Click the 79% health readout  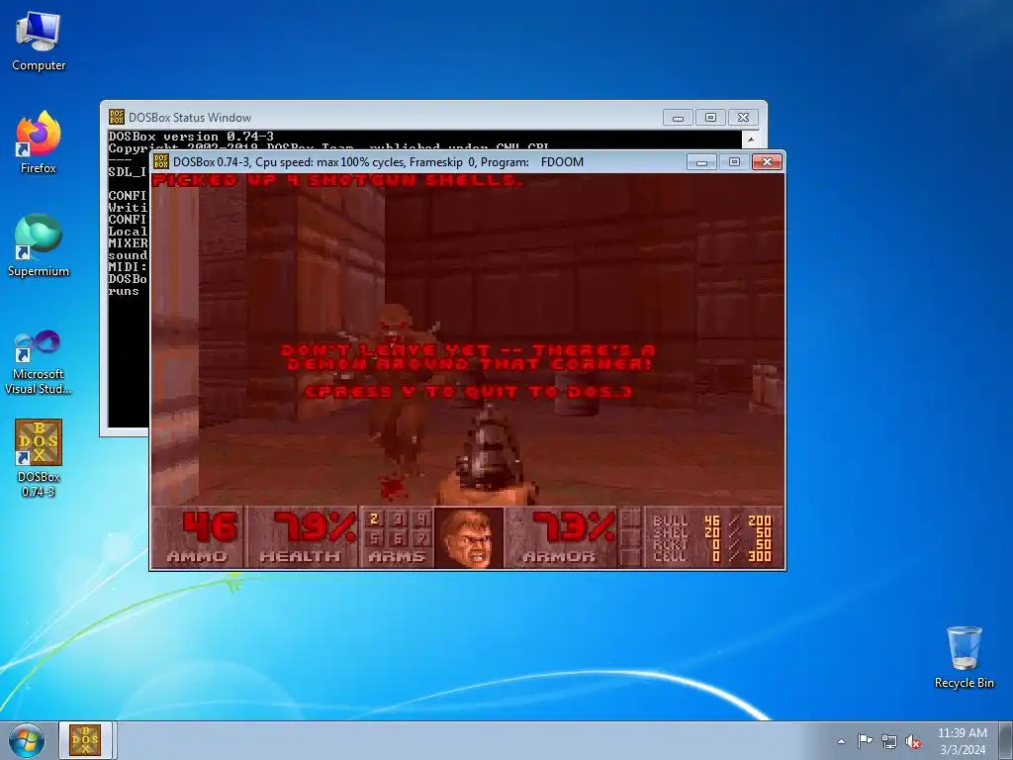[x=316, y=526]
